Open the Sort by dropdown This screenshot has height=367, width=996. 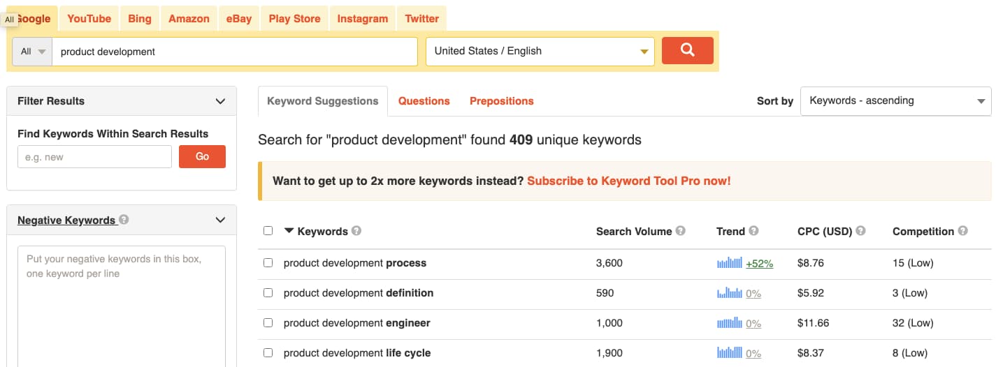pos(895,100)
